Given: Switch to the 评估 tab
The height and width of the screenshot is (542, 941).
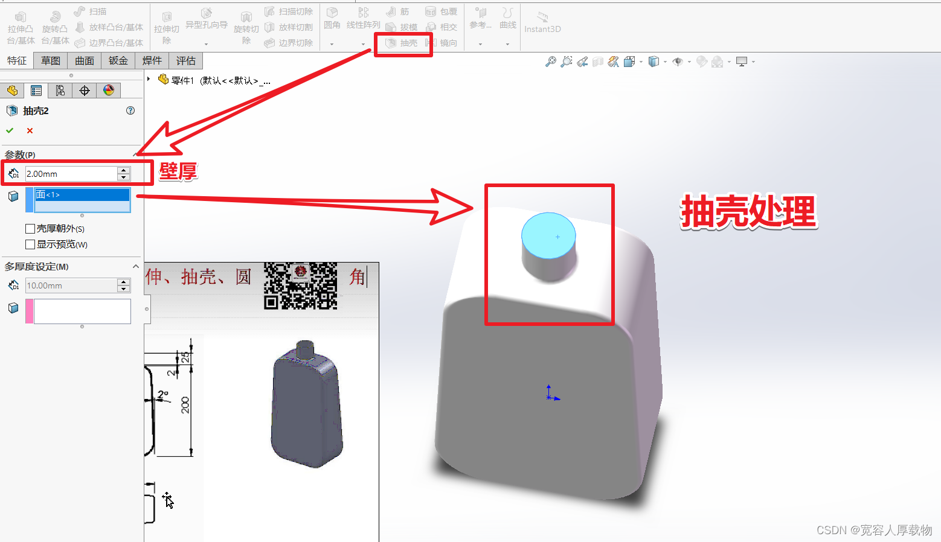Looking at the screenshot, I should pos(186,60).
